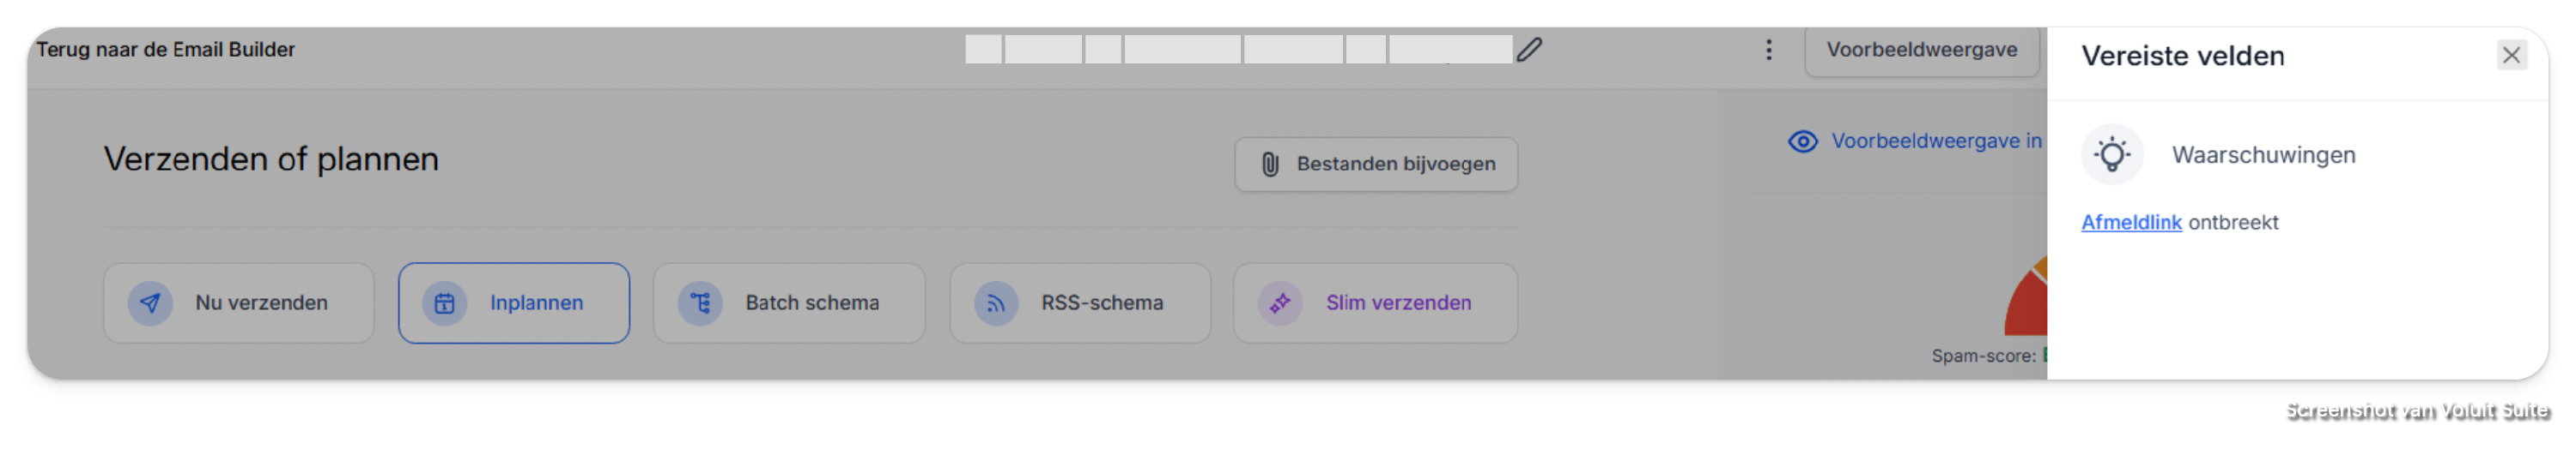Click the pencil edit icon beside campaign name
The width and height of the screenshot is (2576, 449).
[1528, 49]
